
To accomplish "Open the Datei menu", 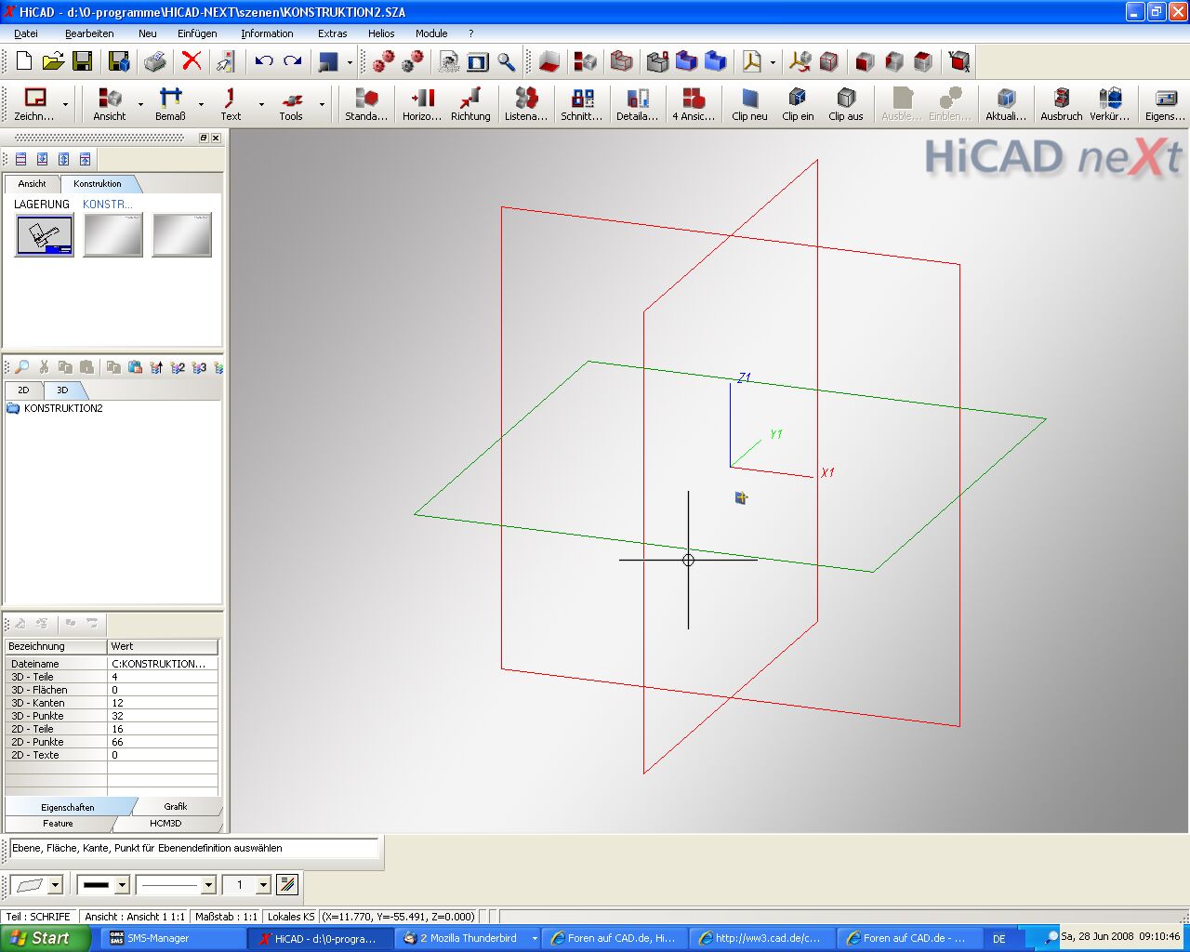I will (26, 33).
